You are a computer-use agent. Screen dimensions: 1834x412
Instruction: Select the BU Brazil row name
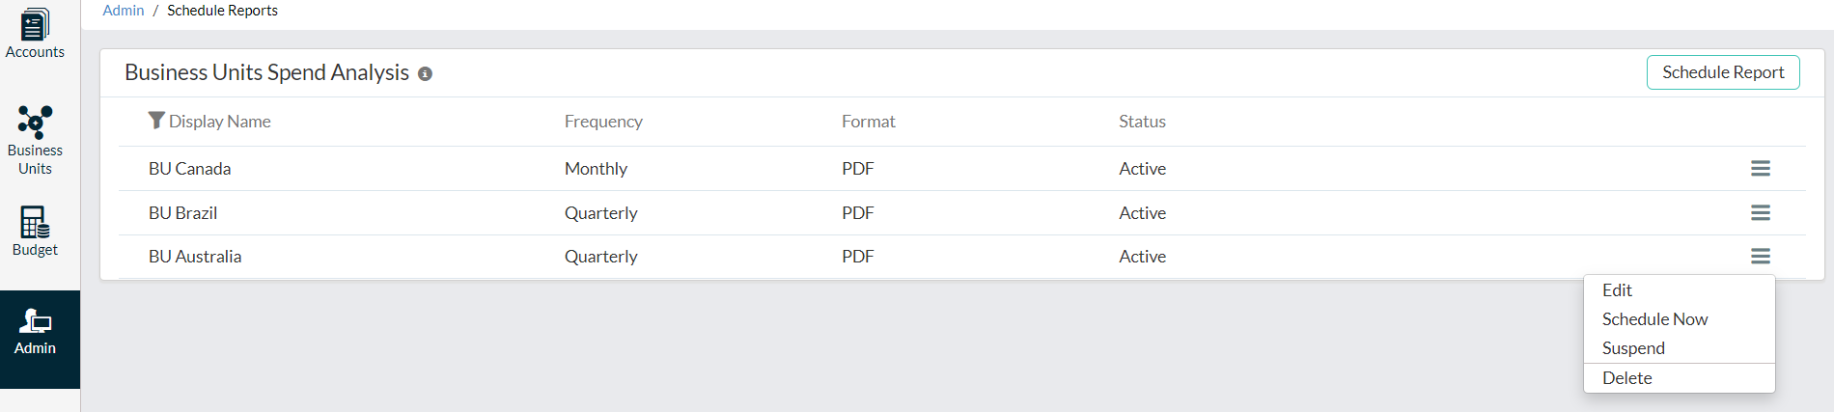coord(183,213)
